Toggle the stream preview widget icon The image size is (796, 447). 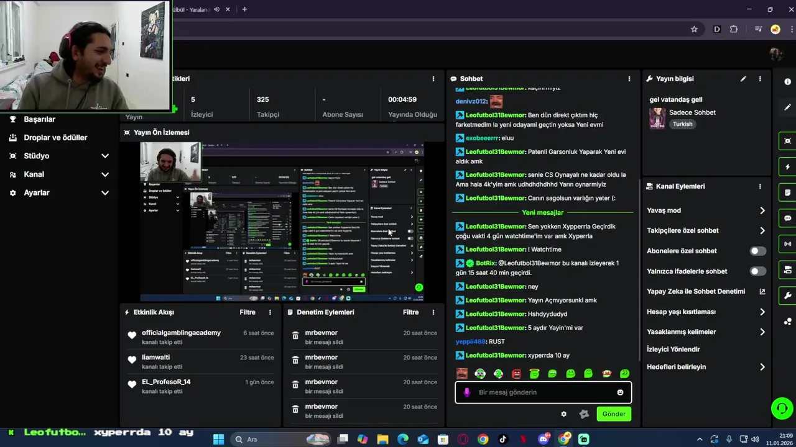[x=788, y=141]
